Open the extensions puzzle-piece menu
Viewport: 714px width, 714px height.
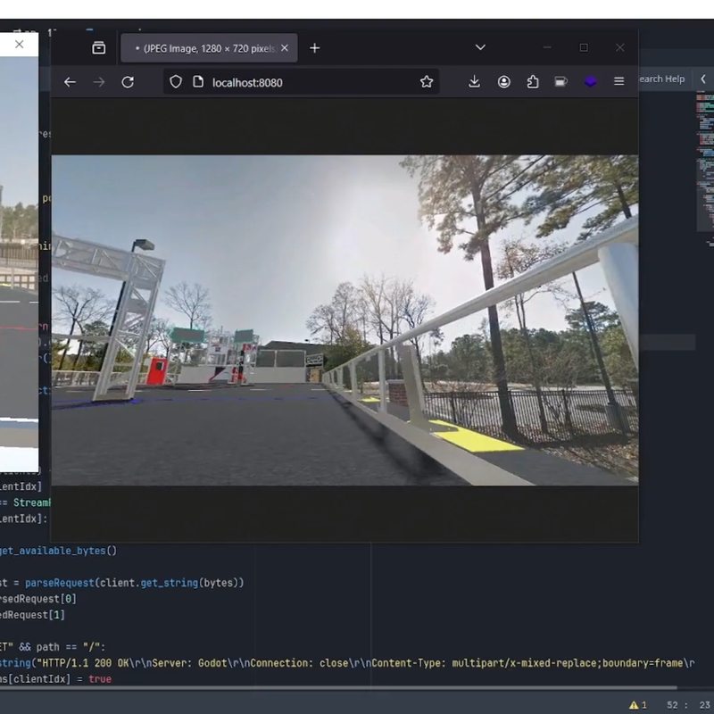[533, 82]
